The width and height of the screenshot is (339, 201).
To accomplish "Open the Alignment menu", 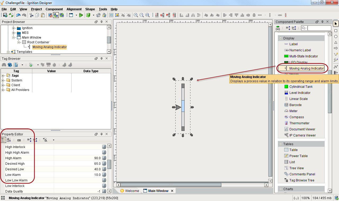I will (74, 9).
